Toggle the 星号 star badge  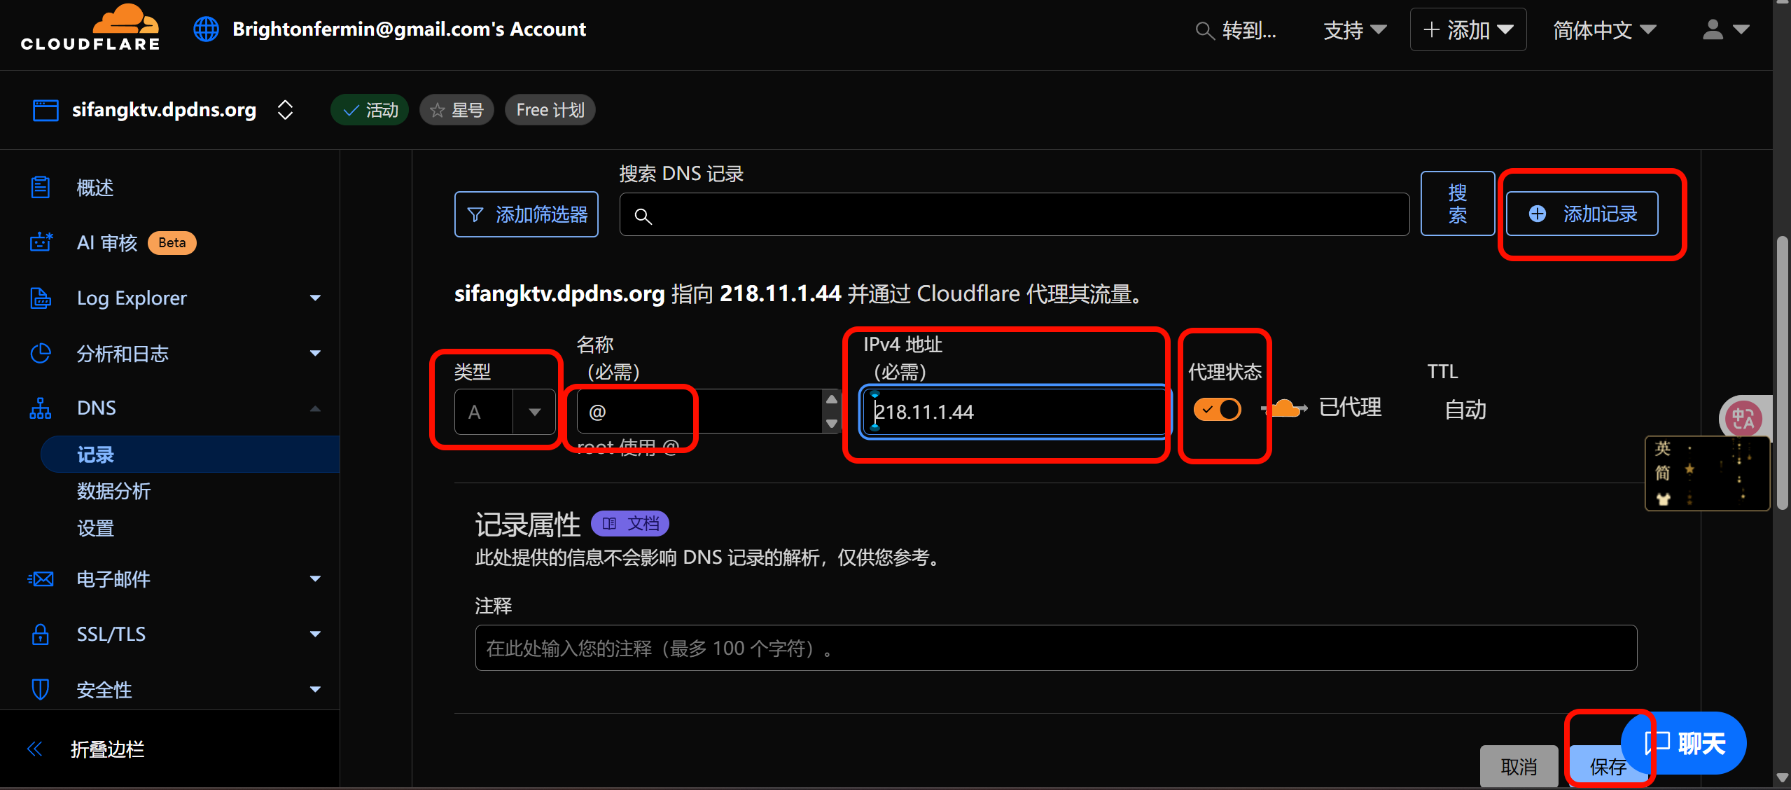pyautogui.click(x=457, y=110)
